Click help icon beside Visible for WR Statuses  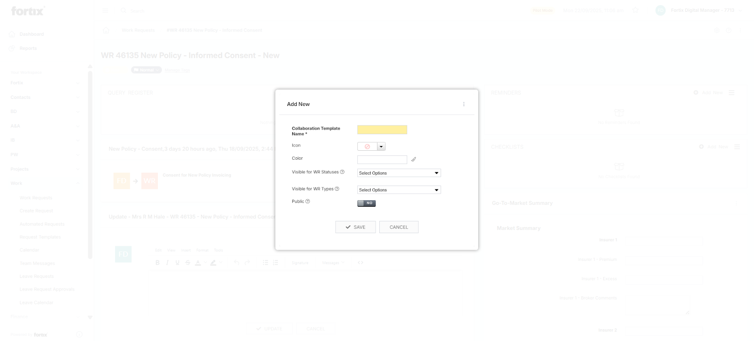point(342,172)
